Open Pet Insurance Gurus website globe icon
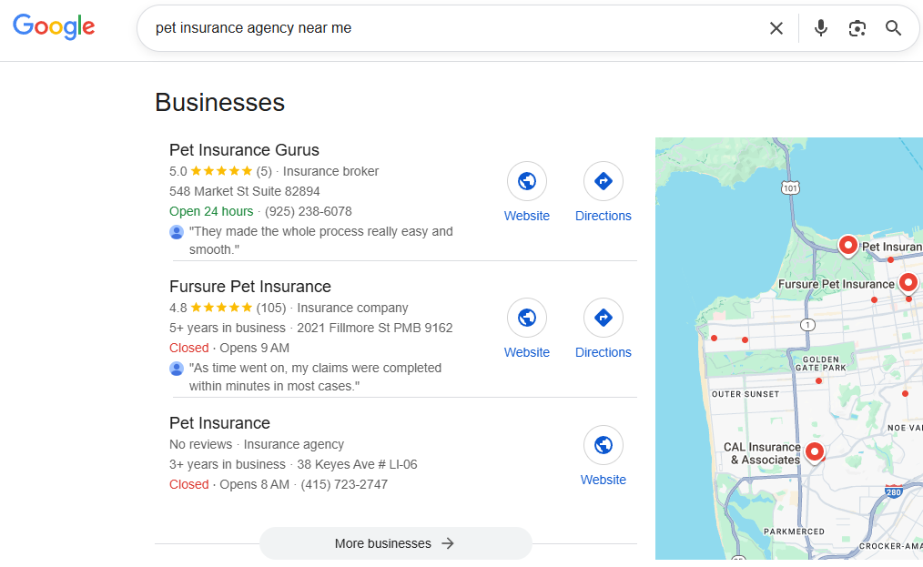Viewport: 923px width, 567px height. pos(527,181)
